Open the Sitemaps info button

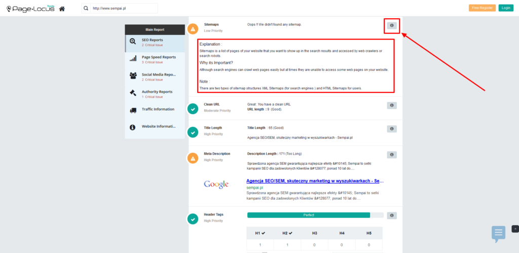(392, 25)
